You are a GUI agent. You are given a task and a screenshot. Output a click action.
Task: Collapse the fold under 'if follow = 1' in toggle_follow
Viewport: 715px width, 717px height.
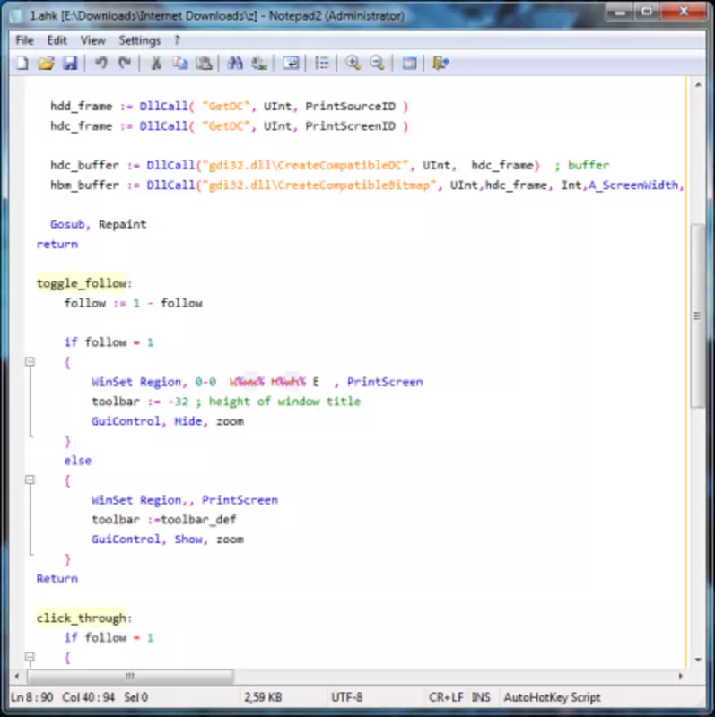pos(30,362)
